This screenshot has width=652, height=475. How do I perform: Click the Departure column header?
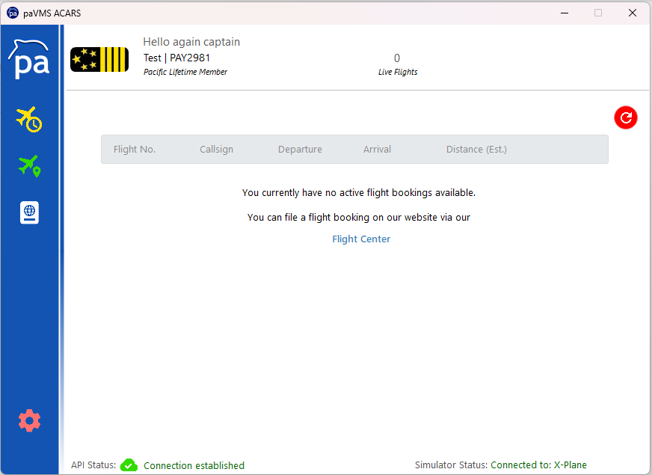[x=300, y=150]
